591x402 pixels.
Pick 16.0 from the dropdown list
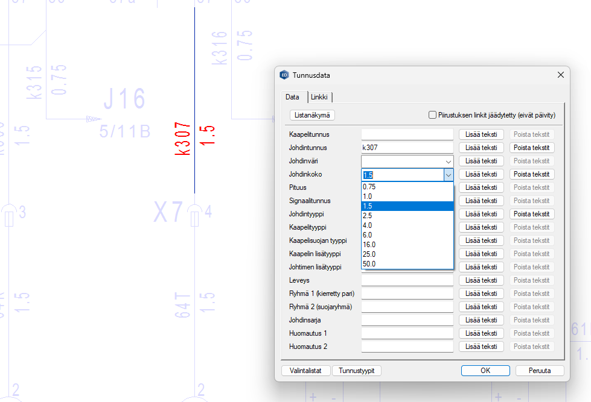(369, 245)
